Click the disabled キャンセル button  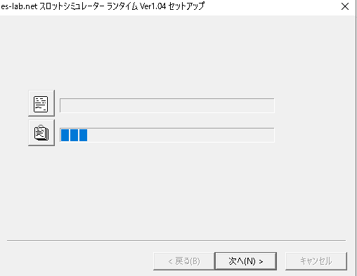(316, 261)
